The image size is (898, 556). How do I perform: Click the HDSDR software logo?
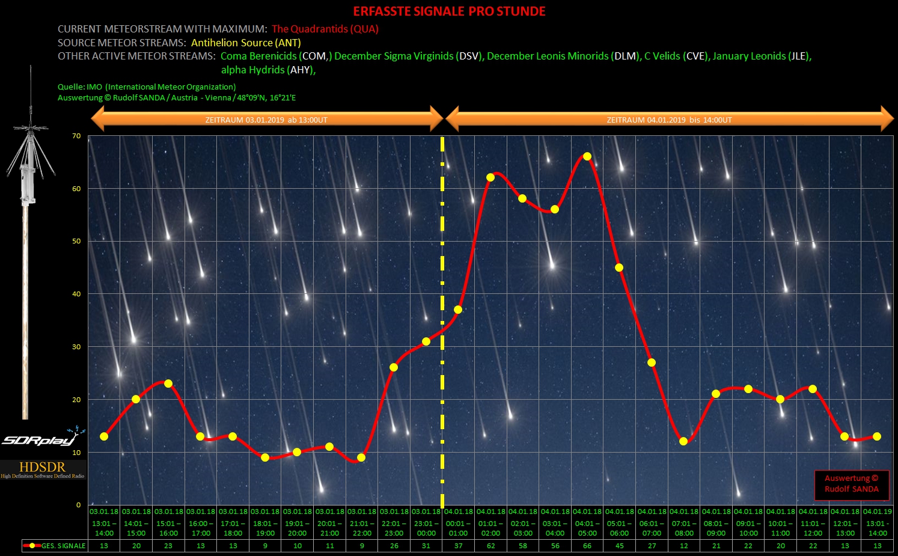click(42, 469)
